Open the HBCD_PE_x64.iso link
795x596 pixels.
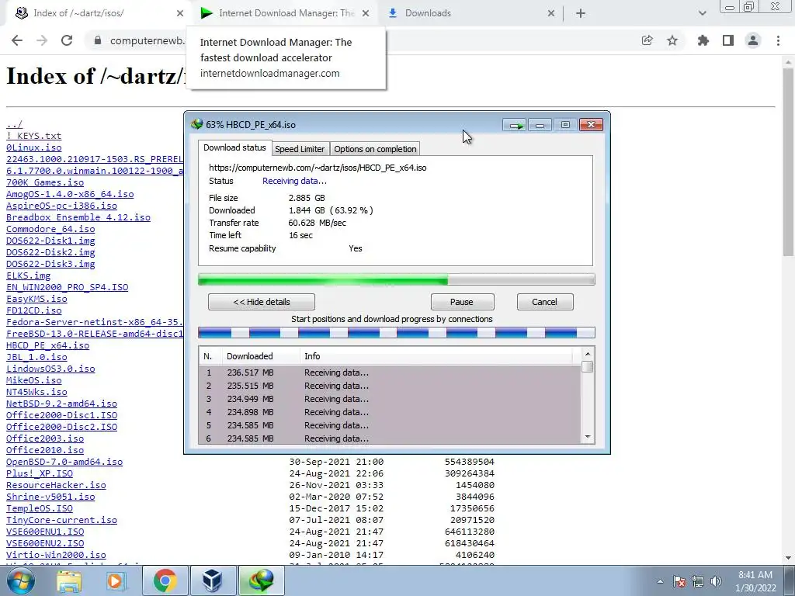[x=47, y=345]
